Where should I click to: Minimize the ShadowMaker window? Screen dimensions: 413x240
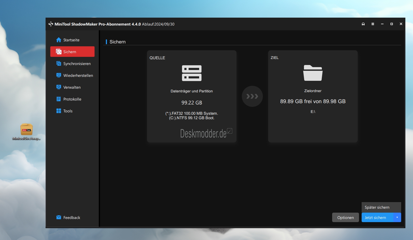[x=382, y=24]
